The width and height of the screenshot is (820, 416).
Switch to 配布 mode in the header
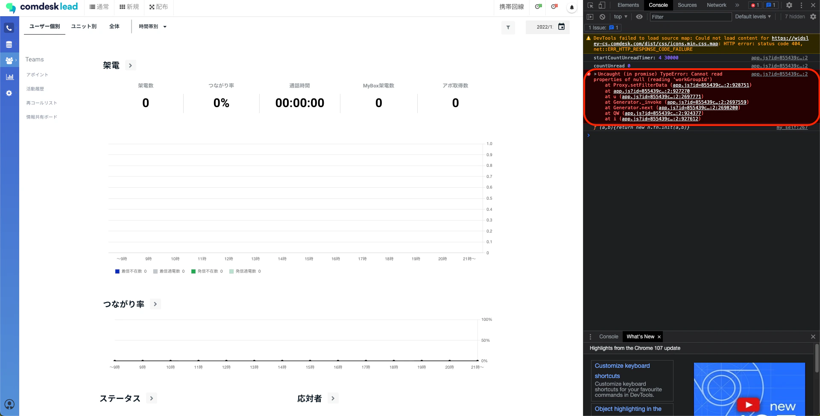pyautogui.click(x=158, y=7)
